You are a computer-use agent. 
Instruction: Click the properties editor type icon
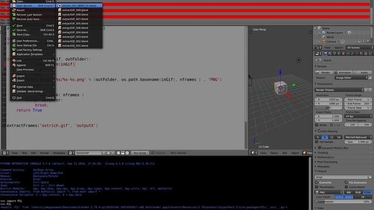[318, 54]
